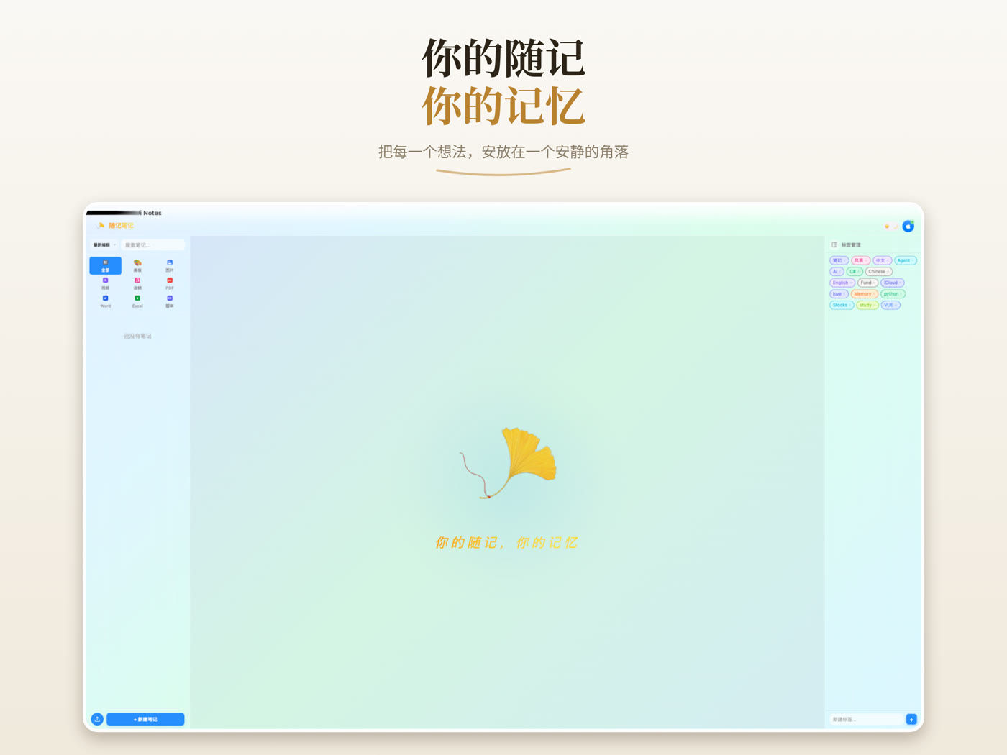
Task: Show only 音频 audio notes
Action: click(137, 283)
